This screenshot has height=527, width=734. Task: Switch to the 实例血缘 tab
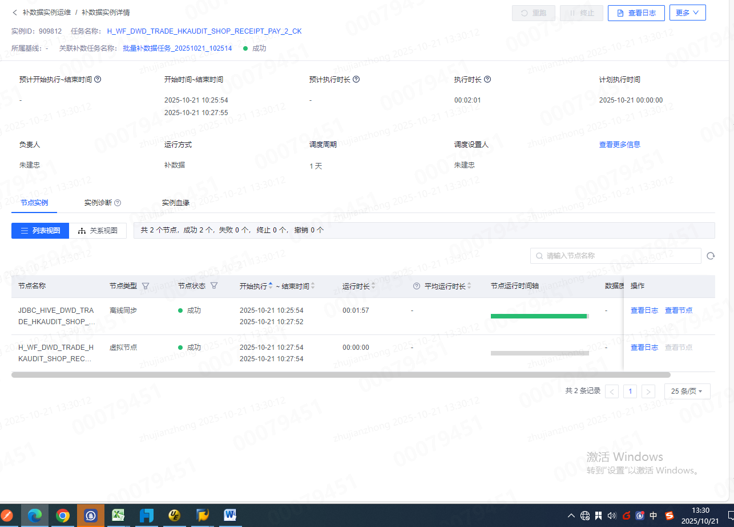[x=176, y=203]
